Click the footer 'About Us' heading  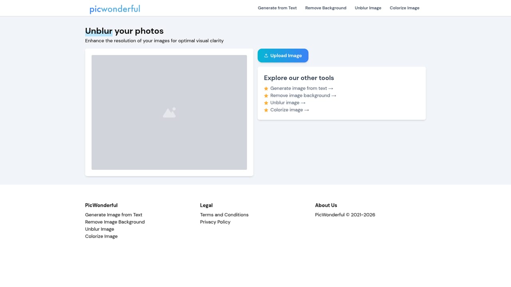click(326, 205)
